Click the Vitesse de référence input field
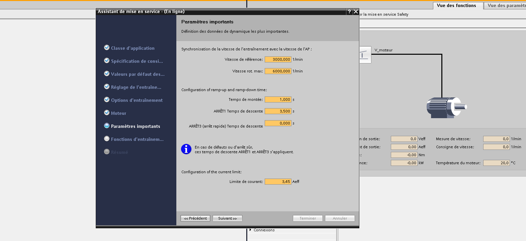The height and width of the screenshot is (241, 526). tap(278, 59)
